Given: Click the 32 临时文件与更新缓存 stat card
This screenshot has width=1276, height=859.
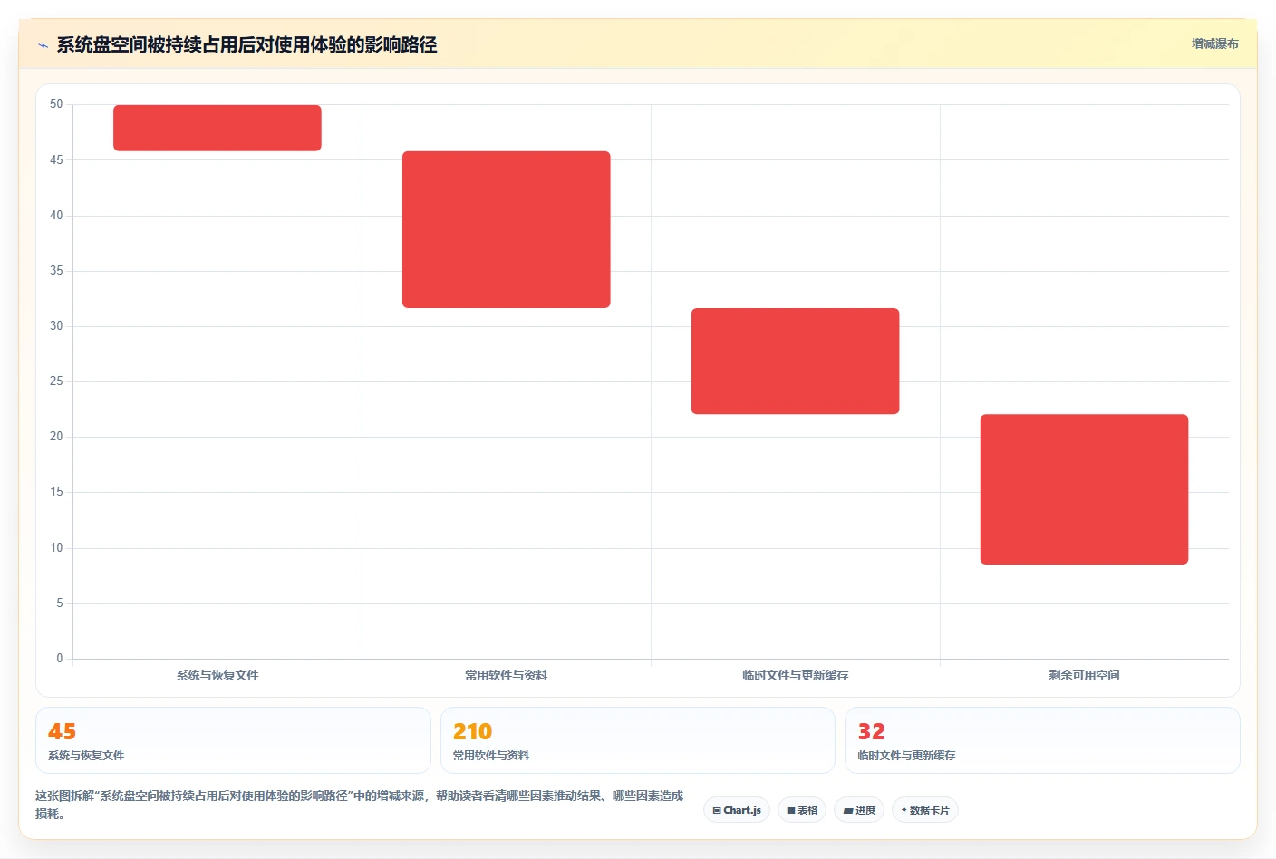Looking at the screenshot, I should click(x=1042, y=740).
